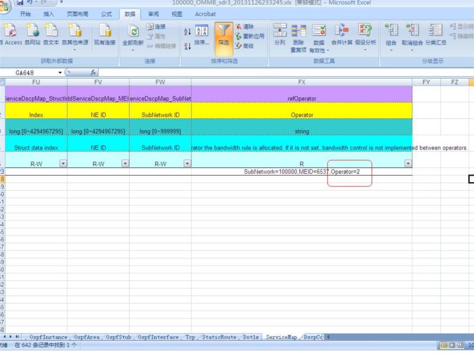Open Connections (连接) in ribbon
This screenshot has width=474, height=355.
pos(156,27)
